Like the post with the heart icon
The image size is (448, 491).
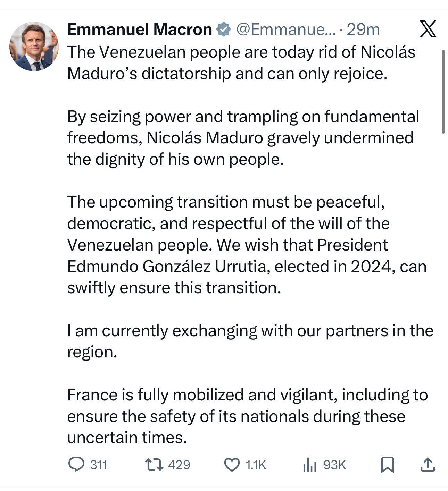pyautogui.click(x=232, y=465)
